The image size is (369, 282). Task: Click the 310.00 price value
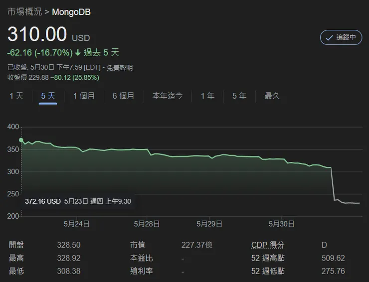coord(37,34)
